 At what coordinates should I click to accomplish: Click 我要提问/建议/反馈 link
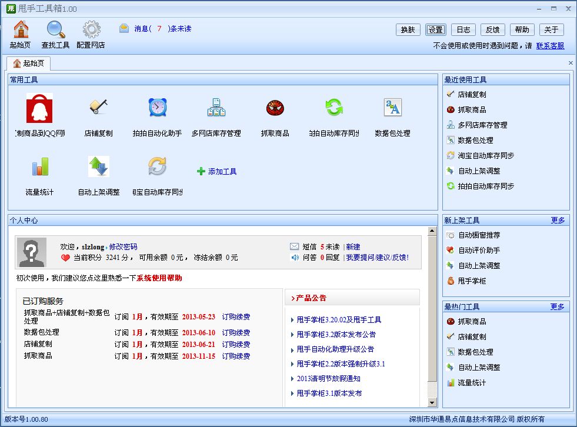pyautogui.click(x=378, y=257)
